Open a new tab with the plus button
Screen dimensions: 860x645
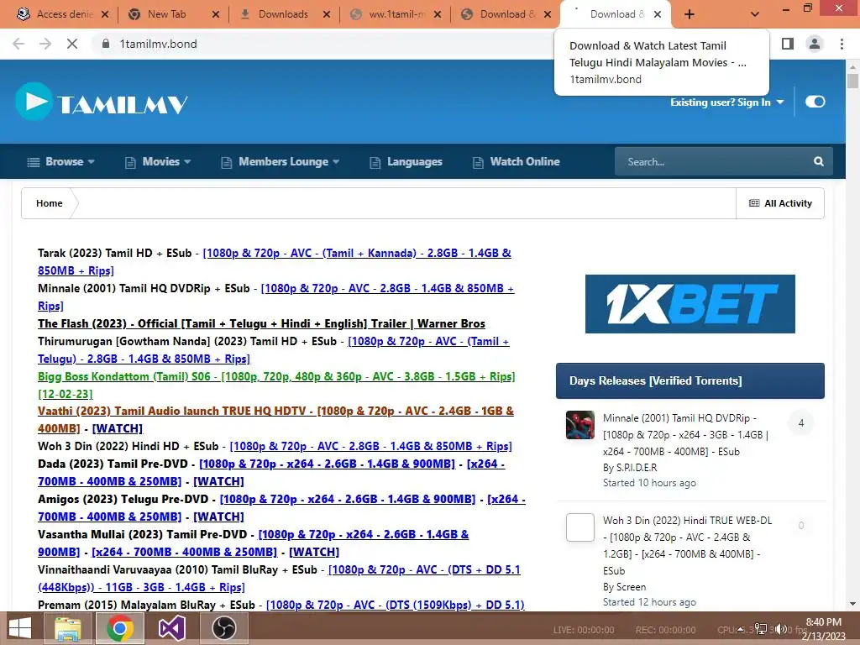690,14
